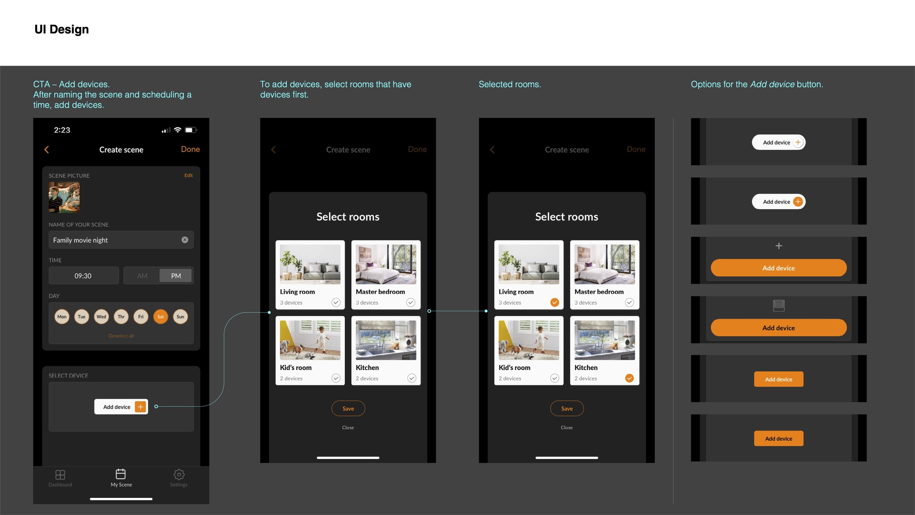
Task: Click the orange back chevron in Create scene
Action: click(46, 149)
